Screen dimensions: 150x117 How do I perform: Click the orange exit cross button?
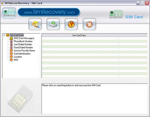(x=89, y=24)
